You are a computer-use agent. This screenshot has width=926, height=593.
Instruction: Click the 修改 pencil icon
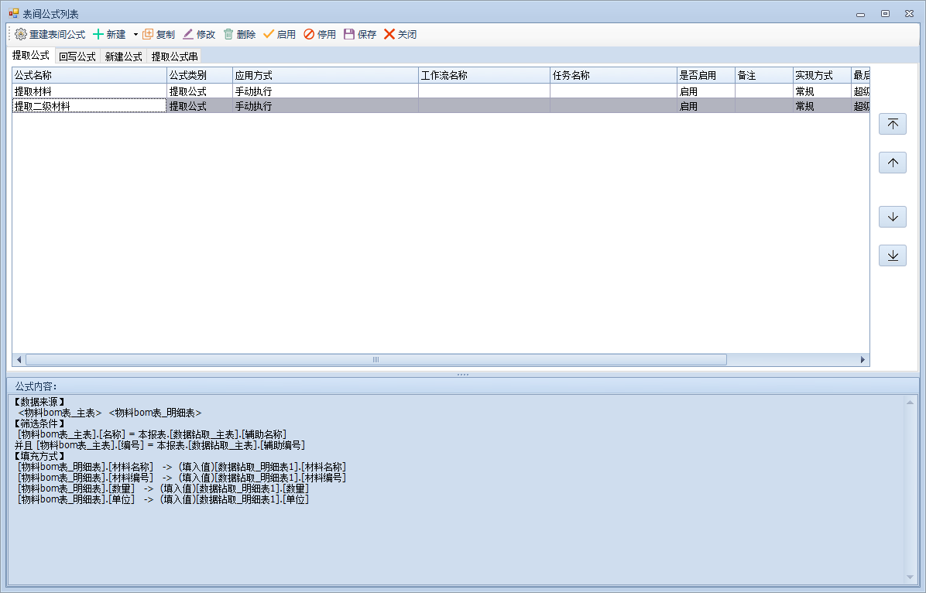click(x=188, y=35)
